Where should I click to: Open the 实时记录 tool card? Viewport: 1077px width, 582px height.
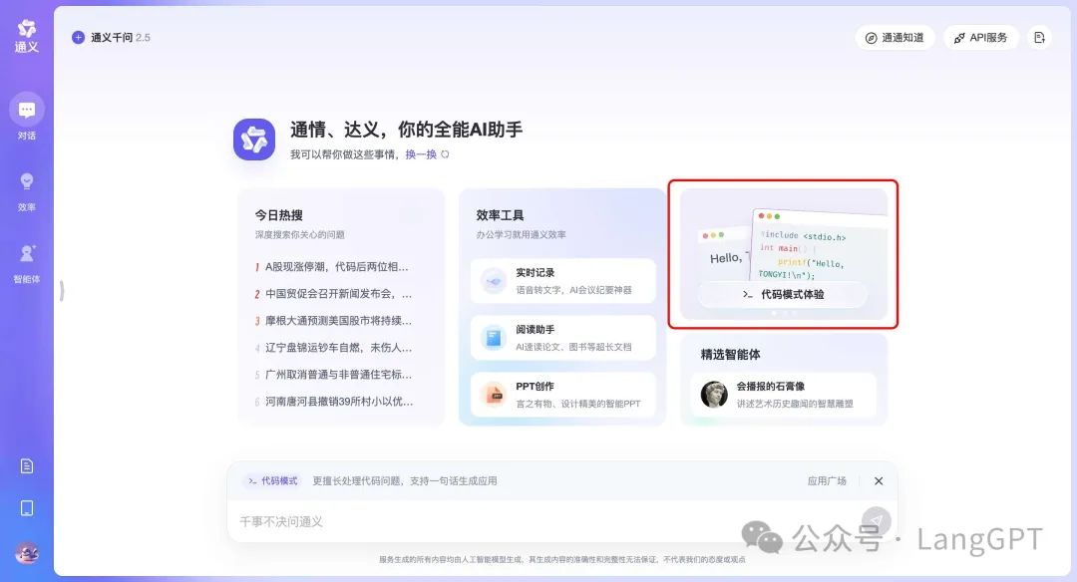(x=563, y=281)
